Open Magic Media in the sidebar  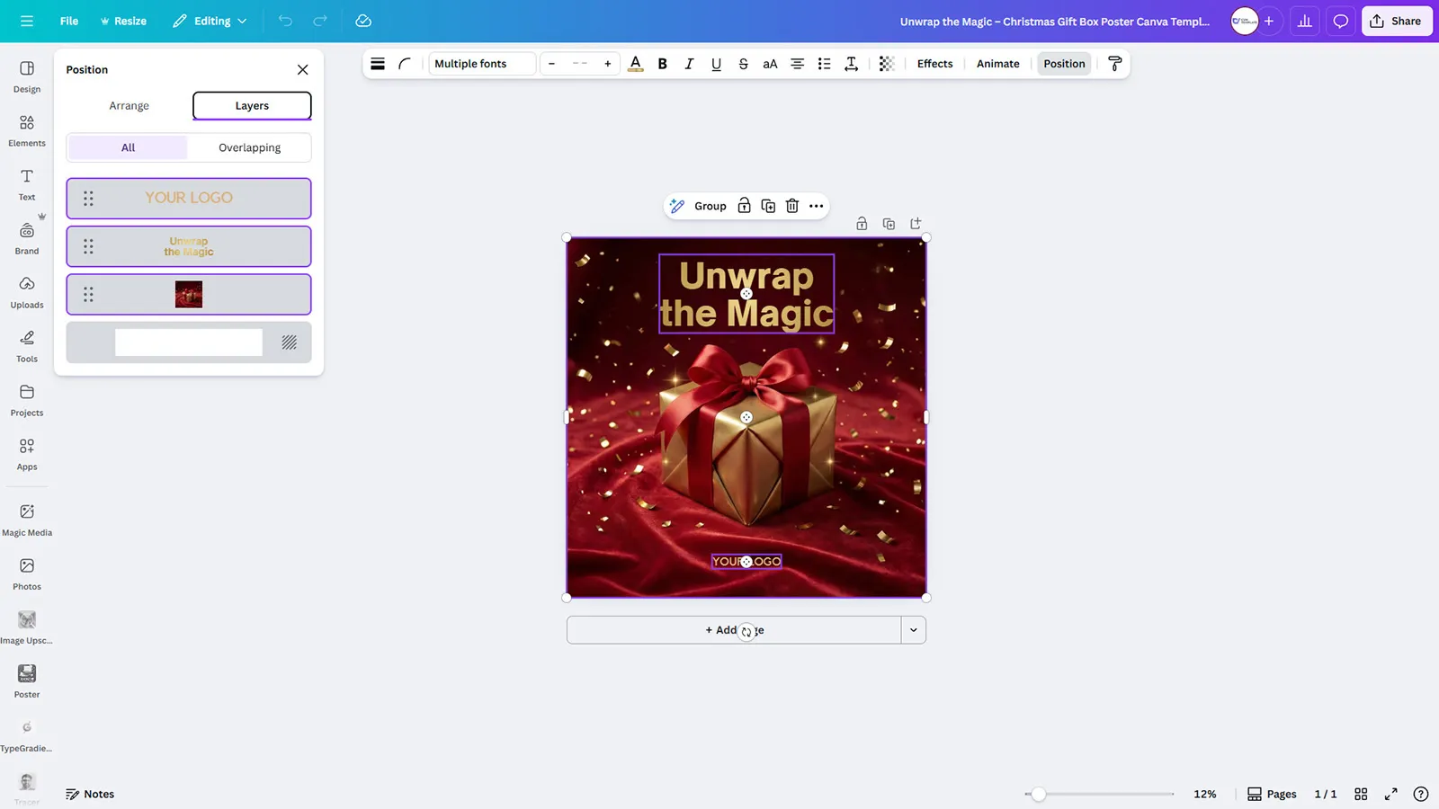tap(26, 519)
